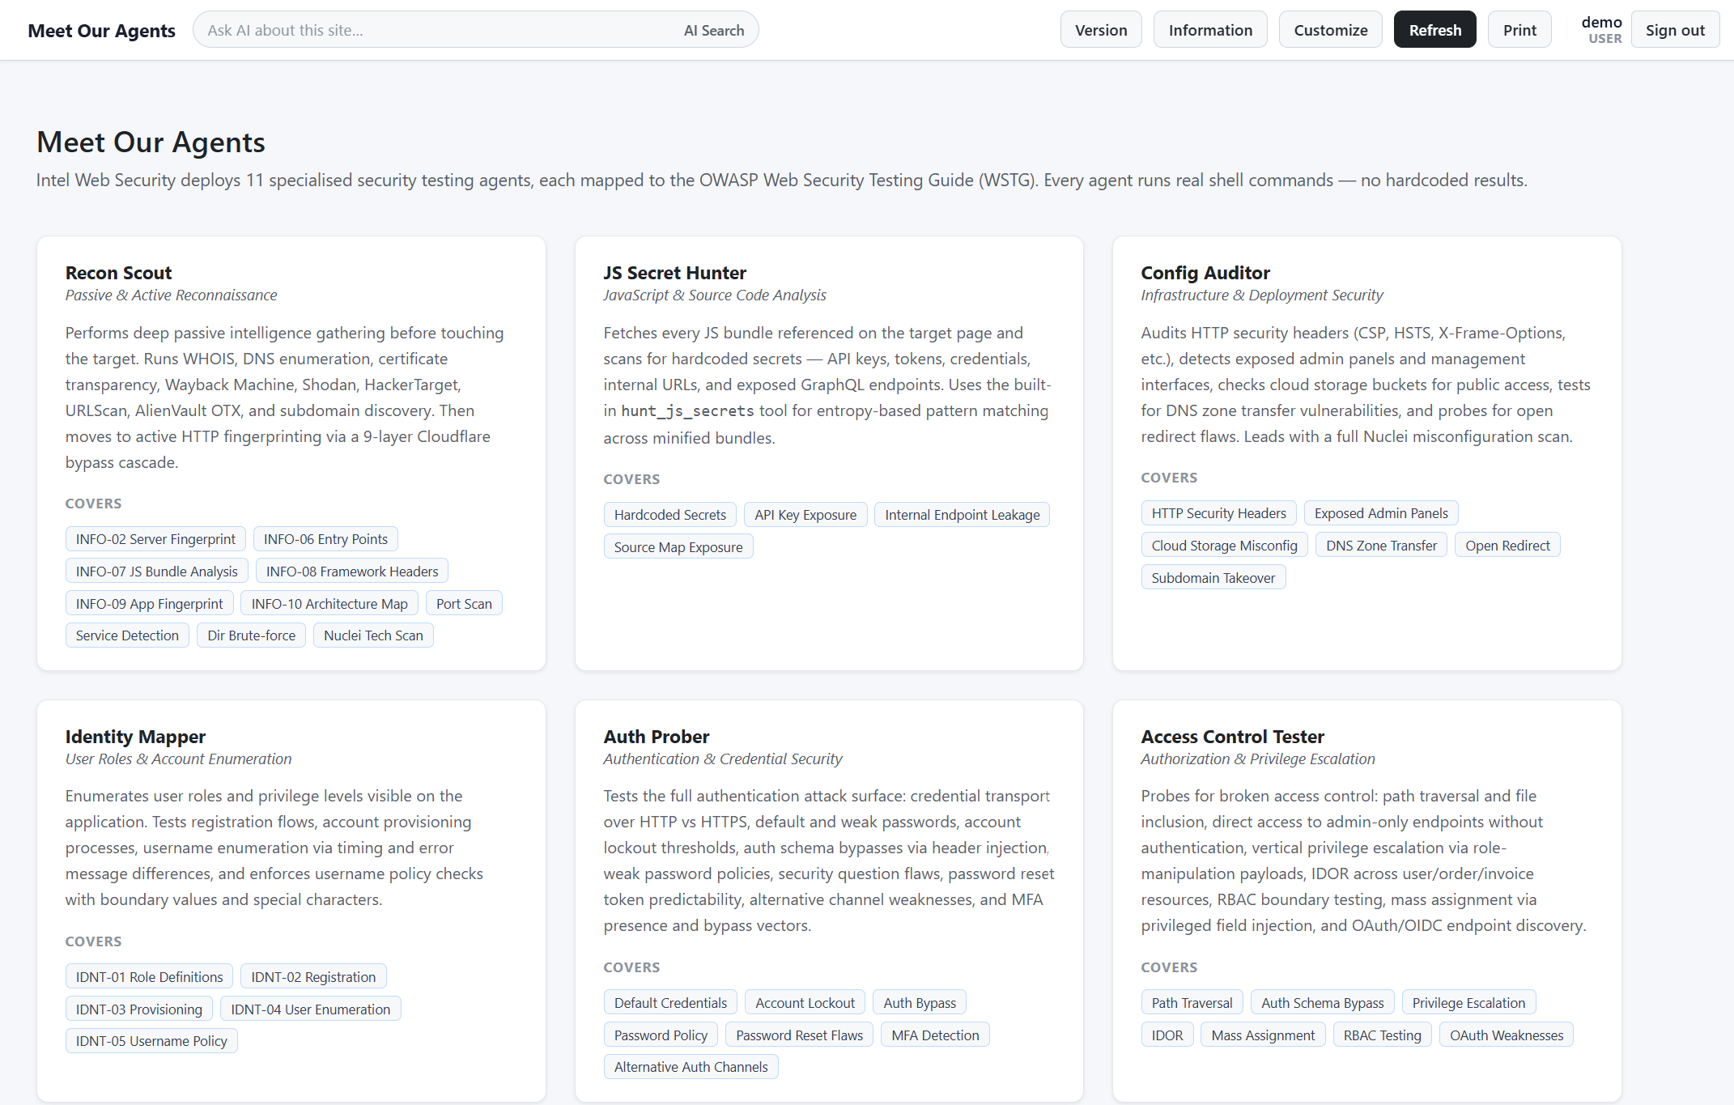Click the Hardcoded Secrets tag
Image resolution: width=1734 pixels, height=1105 pixels.
tap(670, 515)
